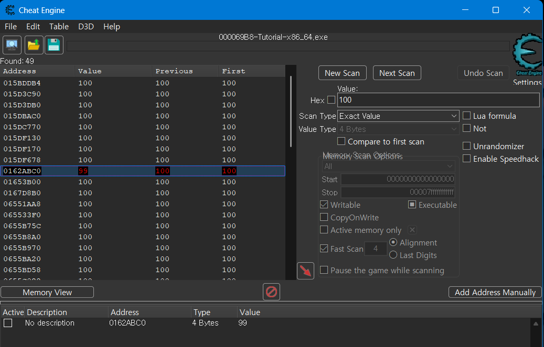This screenshot has width=544, height=347.
Task: Open a cheat table with folder icon
Action: [34, 45]
